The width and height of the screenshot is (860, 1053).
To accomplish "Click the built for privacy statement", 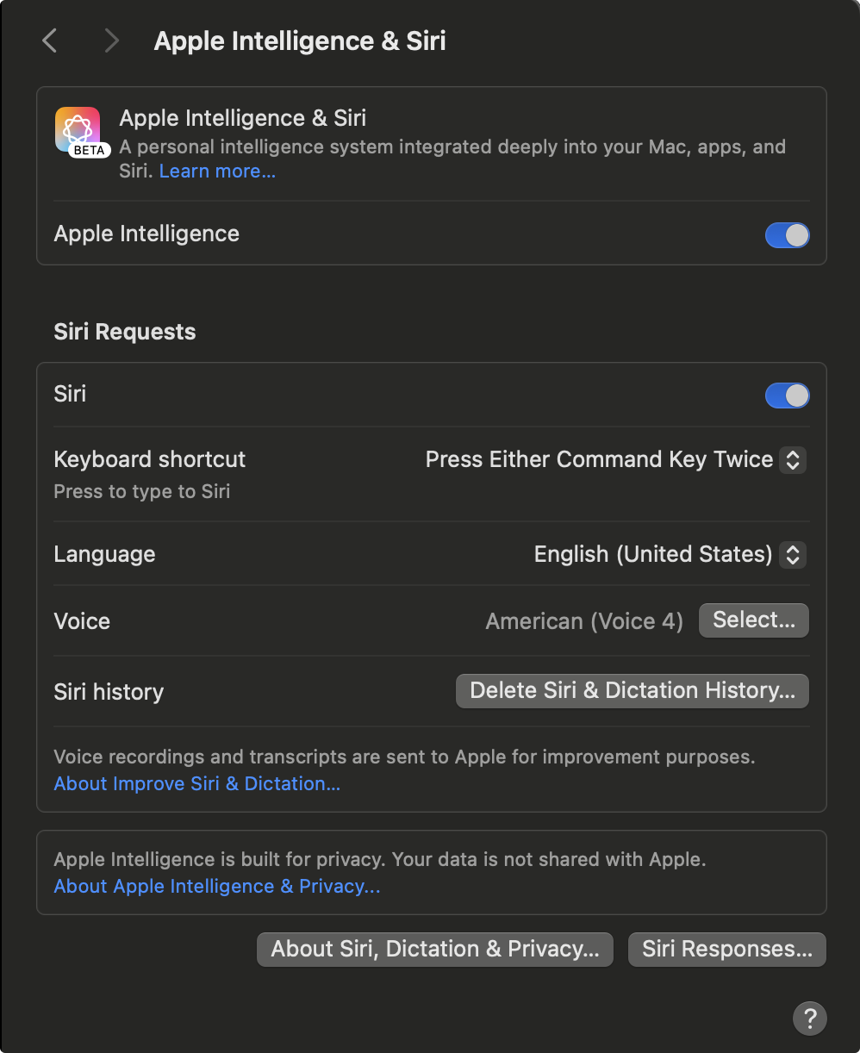I will coord(380,859).
